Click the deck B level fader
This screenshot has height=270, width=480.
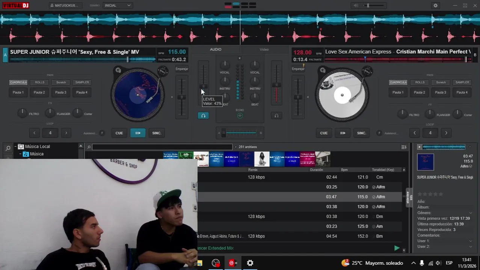click(x=276, y=85)
